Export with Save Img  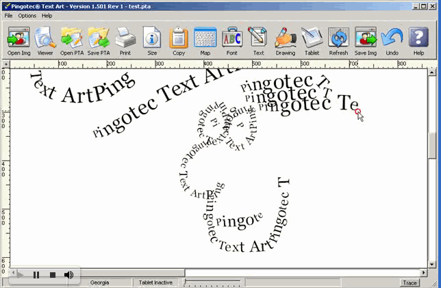(x=366, y=41)
